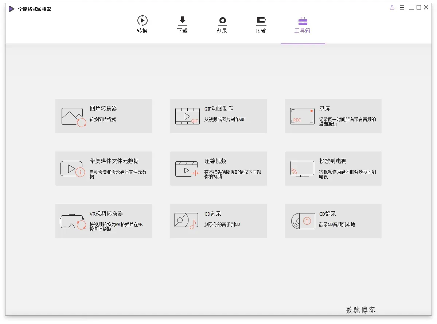Open the hamburger menu in title bar
Viewport: 437px width, 324px height.
(x=402, y=8)
